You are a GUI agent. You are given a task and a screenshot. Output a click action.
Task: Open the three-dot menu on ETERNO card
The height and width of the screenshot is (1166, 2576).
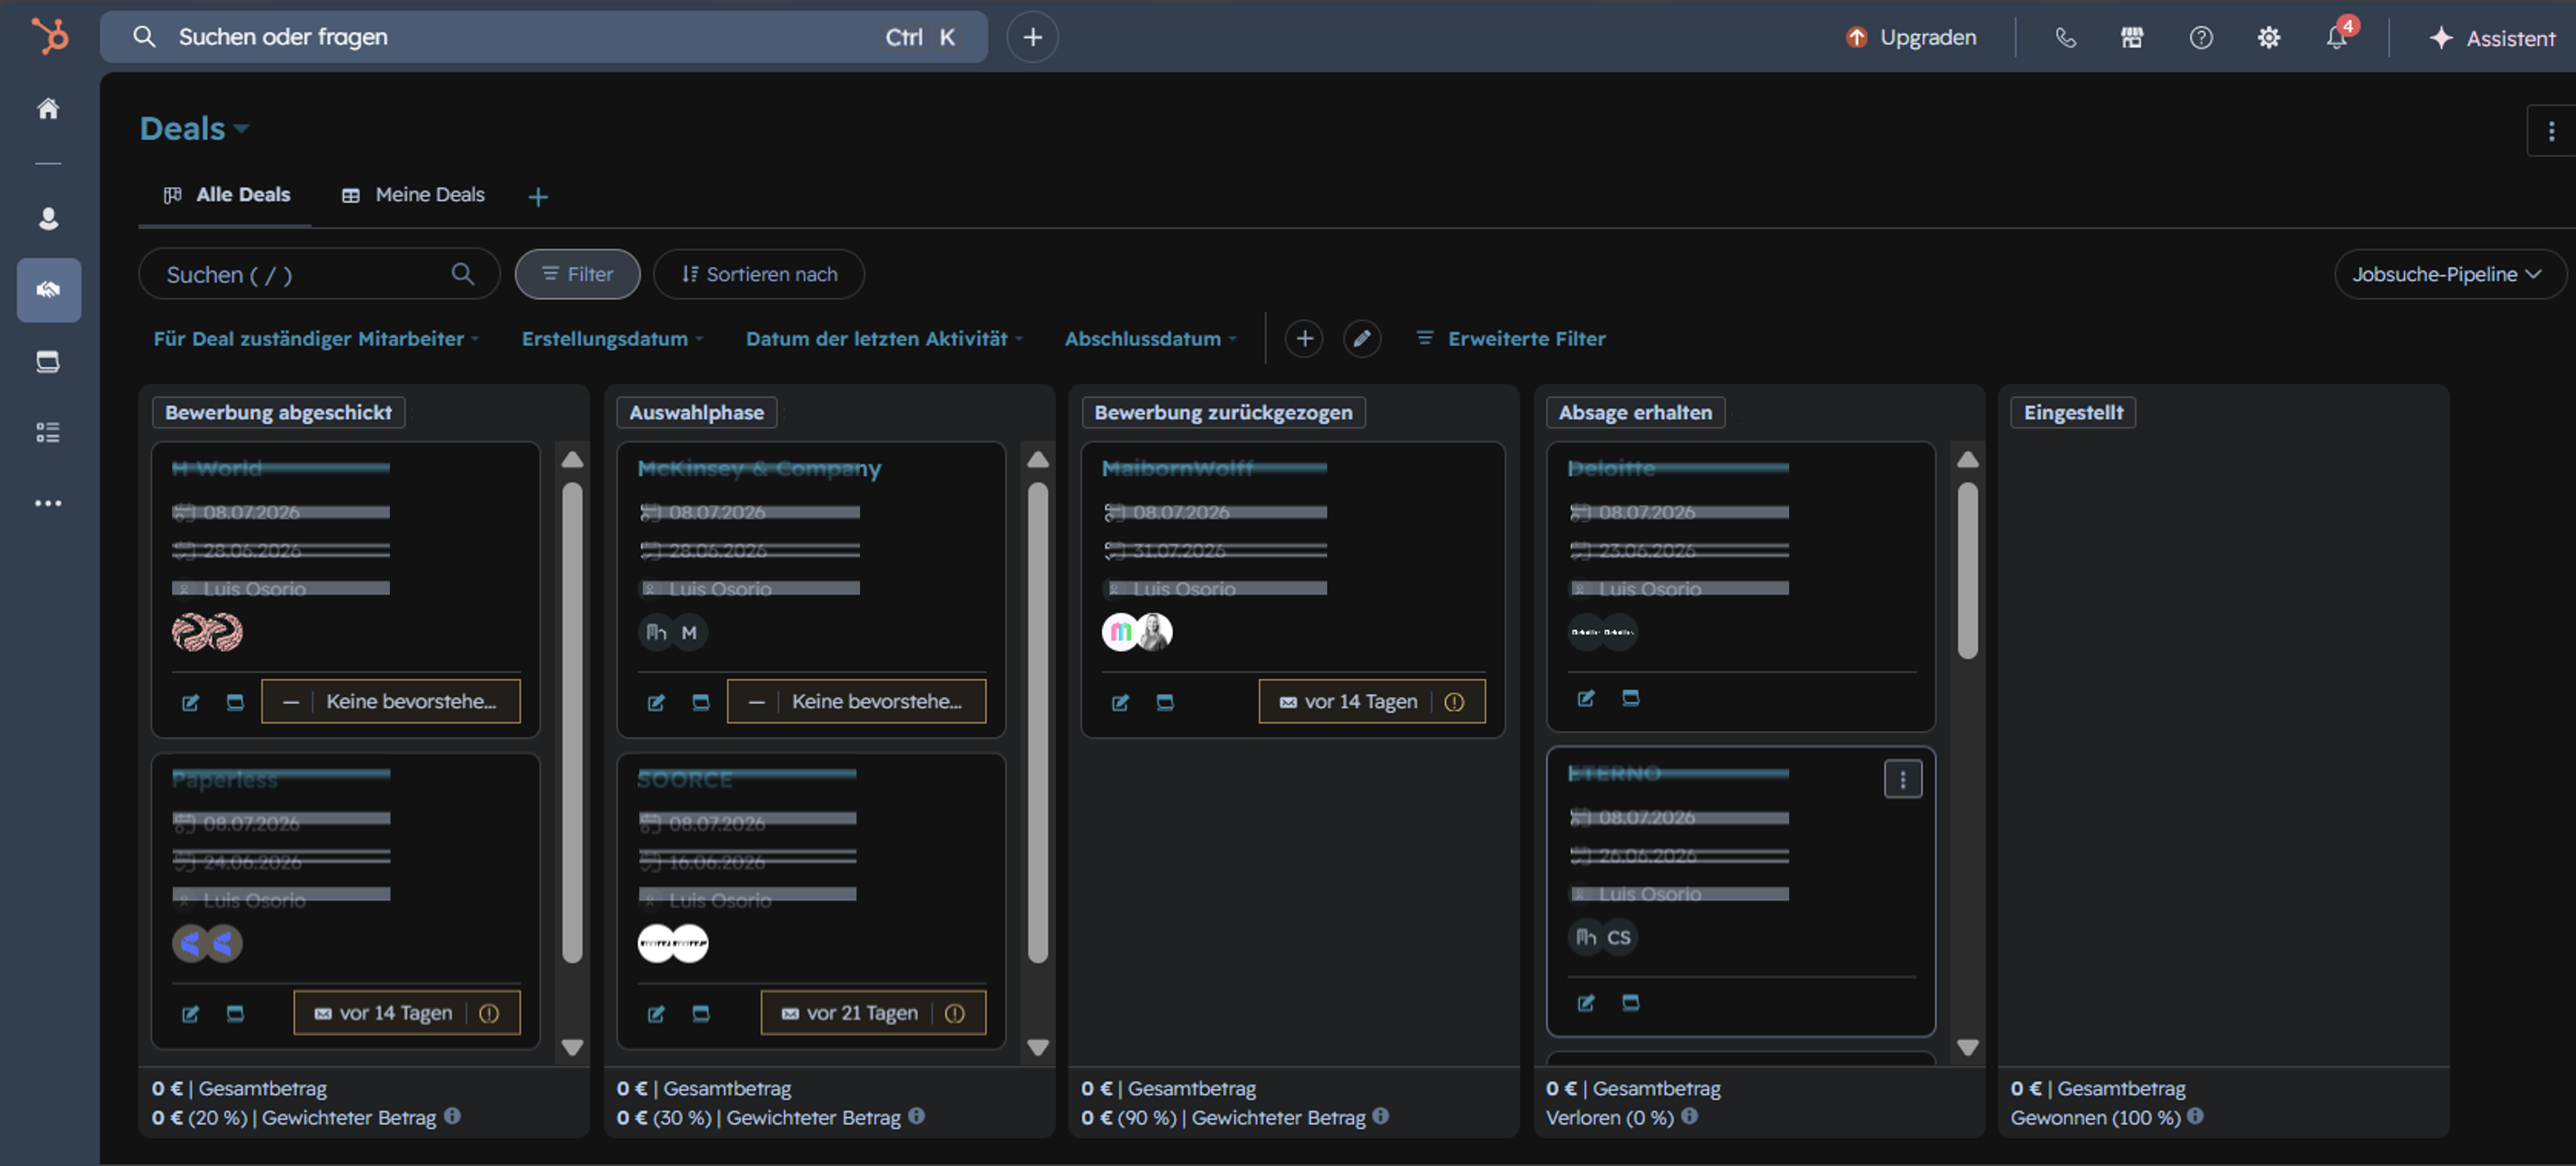(x=1902, y=779)
